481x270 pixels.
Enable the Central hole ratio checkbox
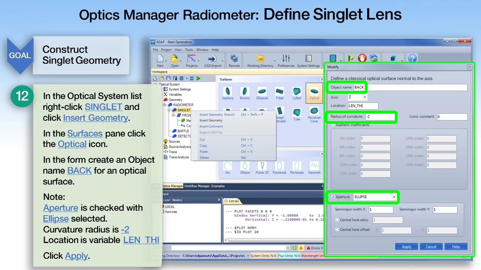tap(337, 220)
